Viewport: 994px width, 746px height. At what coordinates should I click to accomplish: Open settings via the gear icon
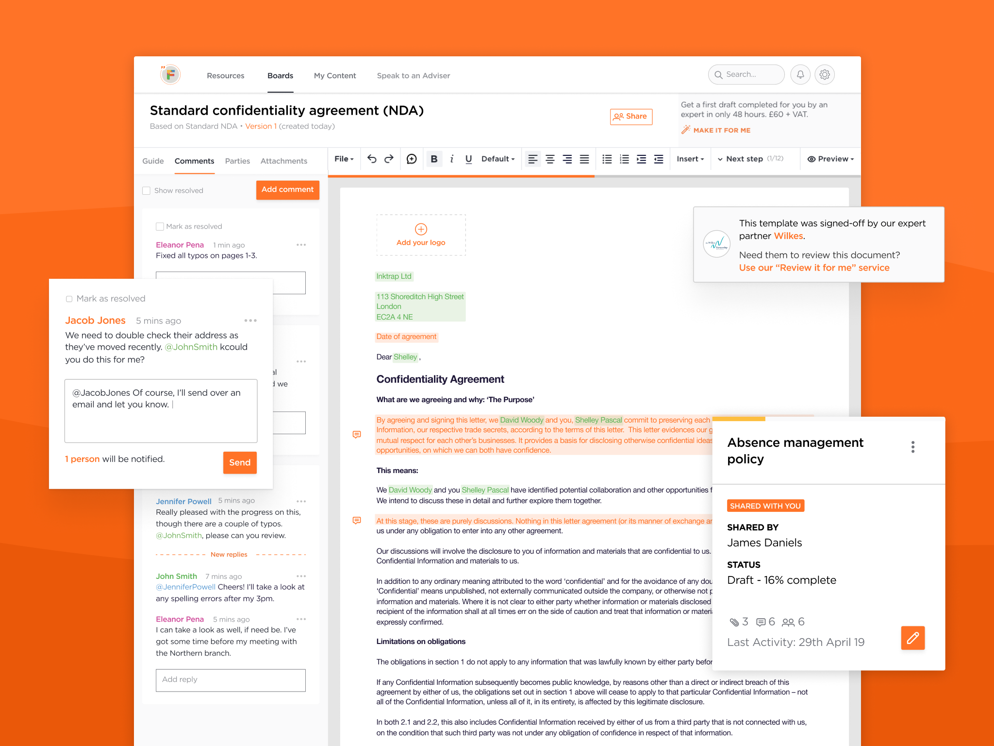point(825,75)
